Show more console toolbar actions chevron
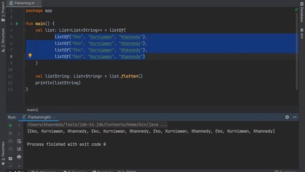This screenshot has height=172, width=305. [x=19, y=166]
